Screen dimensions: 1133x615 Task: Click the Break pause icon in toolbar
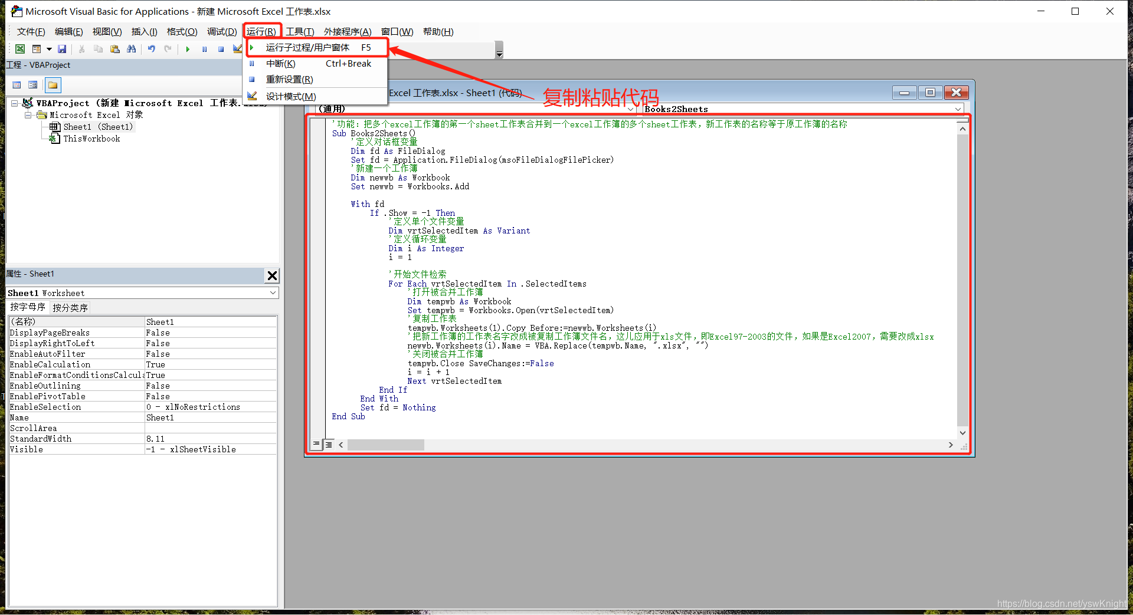(204, 49)
